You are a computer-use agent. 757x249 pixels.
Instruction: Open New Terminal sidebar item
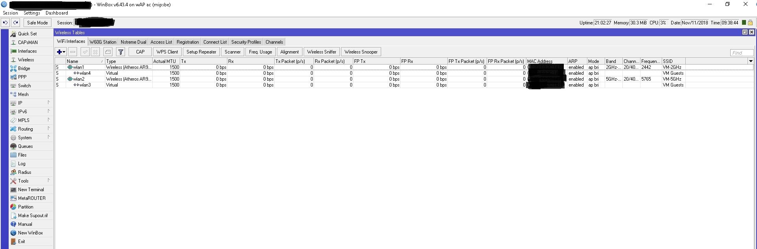(x=31, y=190)
